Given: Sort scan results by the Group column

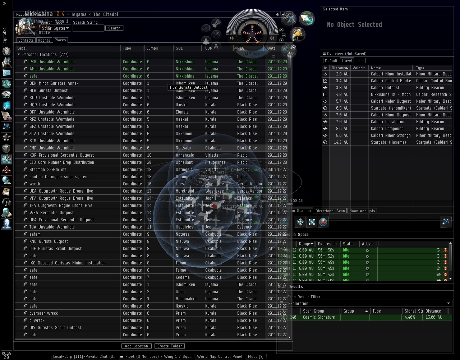Looking at the screenshot, I should [356, 311].
